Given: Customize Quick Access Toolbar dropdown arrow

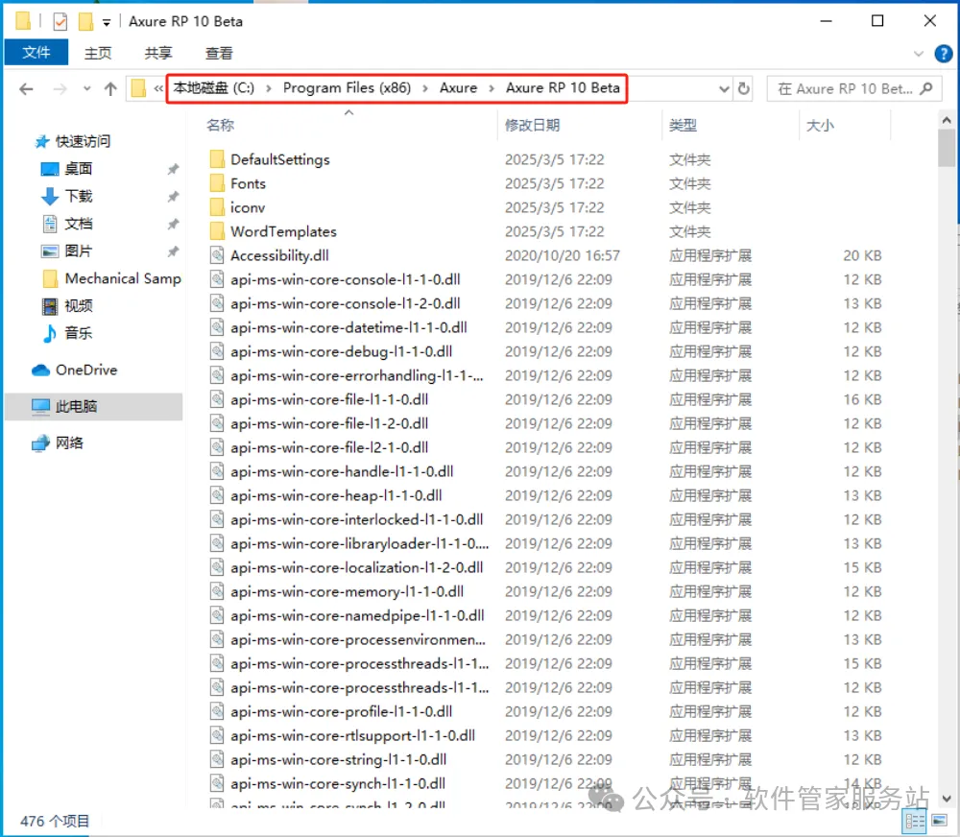Looking at the screenshot, I should (x=107, y=23).
